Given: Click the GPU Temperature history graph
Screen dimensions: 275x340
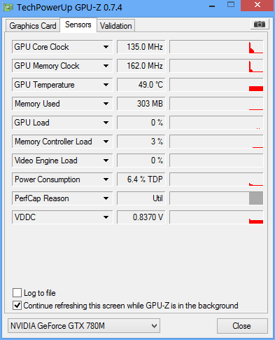Looking at the screenshot, I should click(x=216, y=85).
